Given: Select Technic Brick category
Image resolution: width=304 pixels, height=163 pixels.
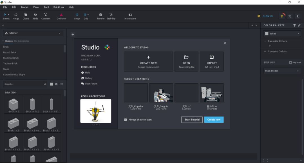Looking at the screenshot, I should tap(10, 64).
